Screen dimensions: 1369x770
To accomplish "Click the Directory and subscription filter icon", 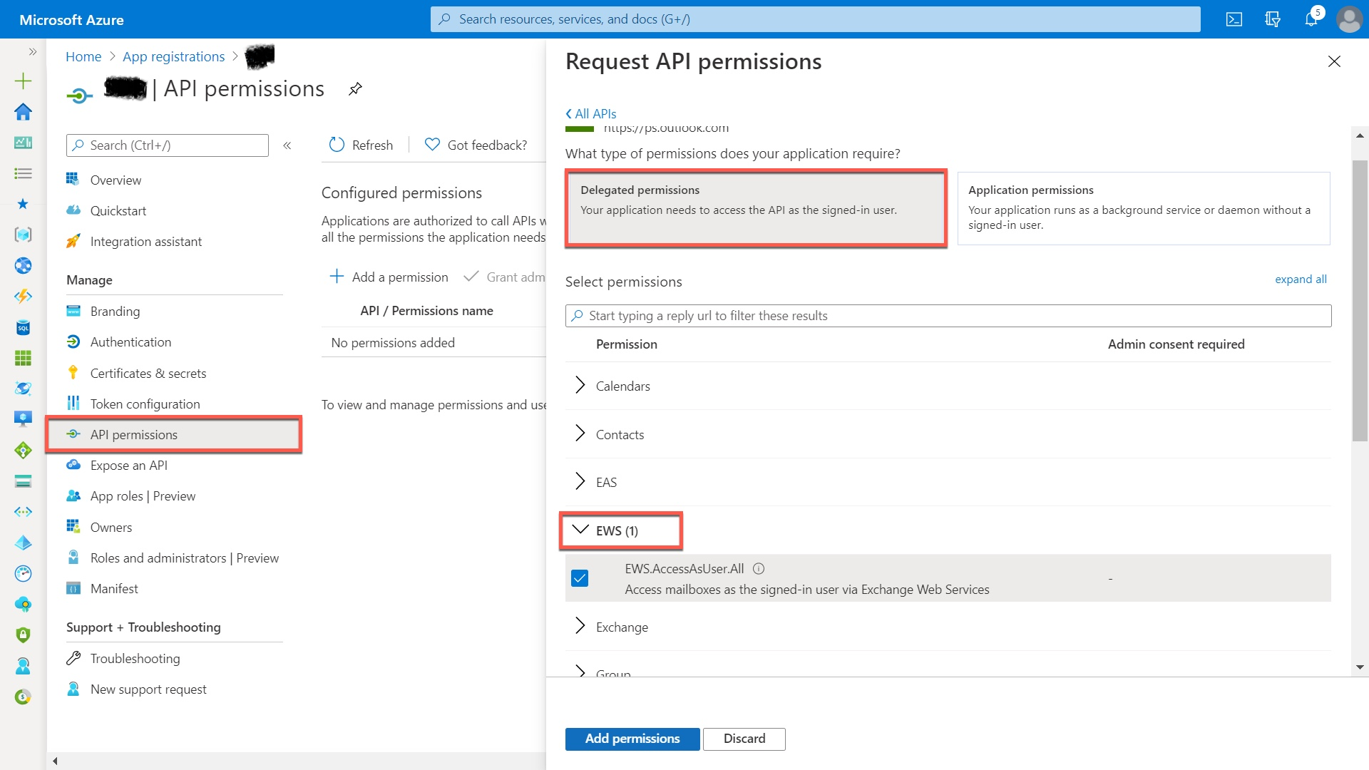I will pos(1273,19).
